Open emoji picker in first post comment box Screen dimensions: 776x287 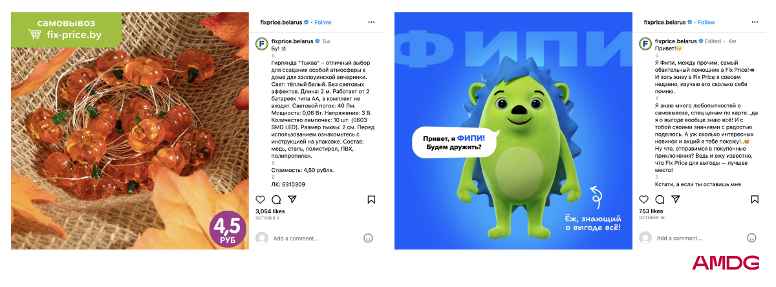(368, 238)
